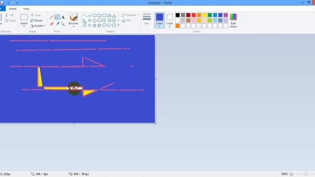Click the Save icon in title bar
This screenshot has width=315, height=177.
tap(2, 3)
